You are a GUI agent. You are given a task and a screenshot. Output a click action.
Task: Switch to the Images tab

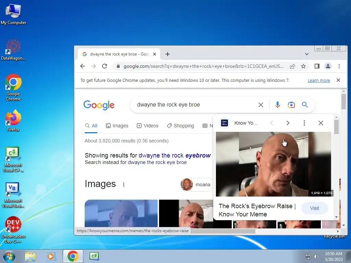click(117, 126)
